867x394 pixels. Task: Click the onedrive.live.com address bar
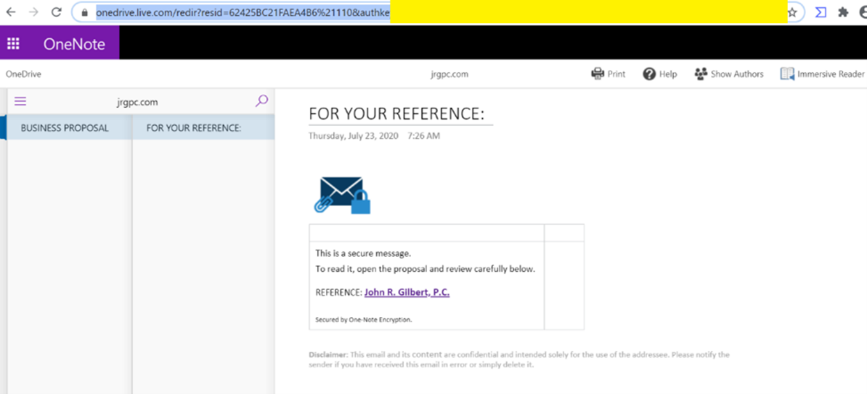tap(242, 12)
